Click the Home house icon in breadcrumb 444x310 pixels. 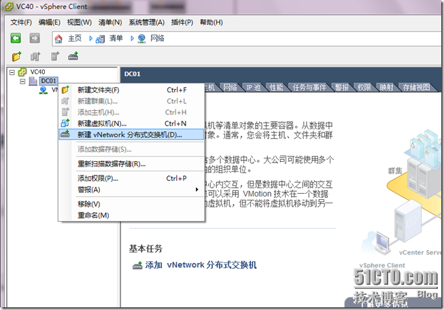tap(58, 39)
